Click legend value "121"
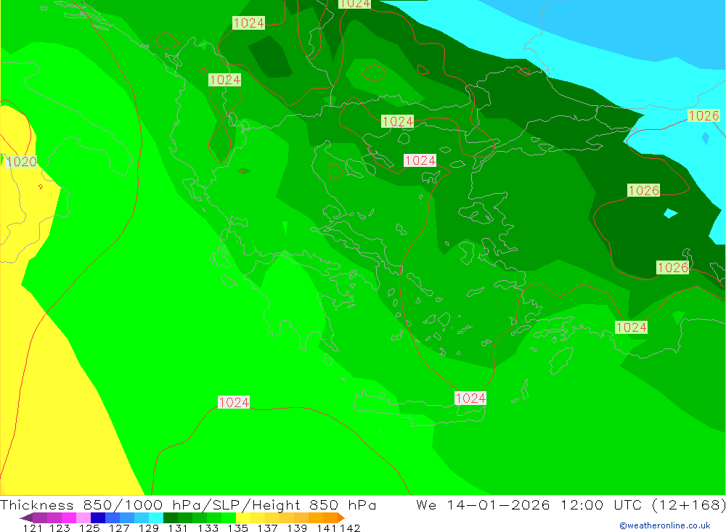The image size is (726, 532). pos(32,528)
